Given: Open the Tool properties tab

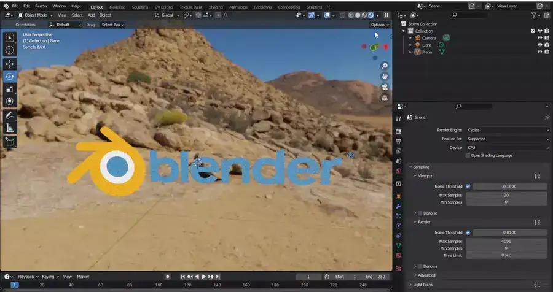Looking at the screenshot, I should pos(399,119).
